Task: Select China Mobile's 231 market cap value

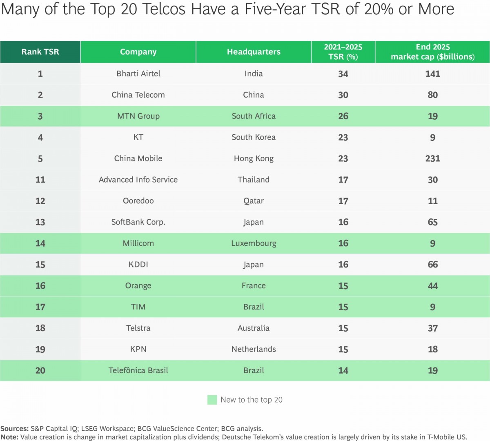Action: click(x=432, y=158)
